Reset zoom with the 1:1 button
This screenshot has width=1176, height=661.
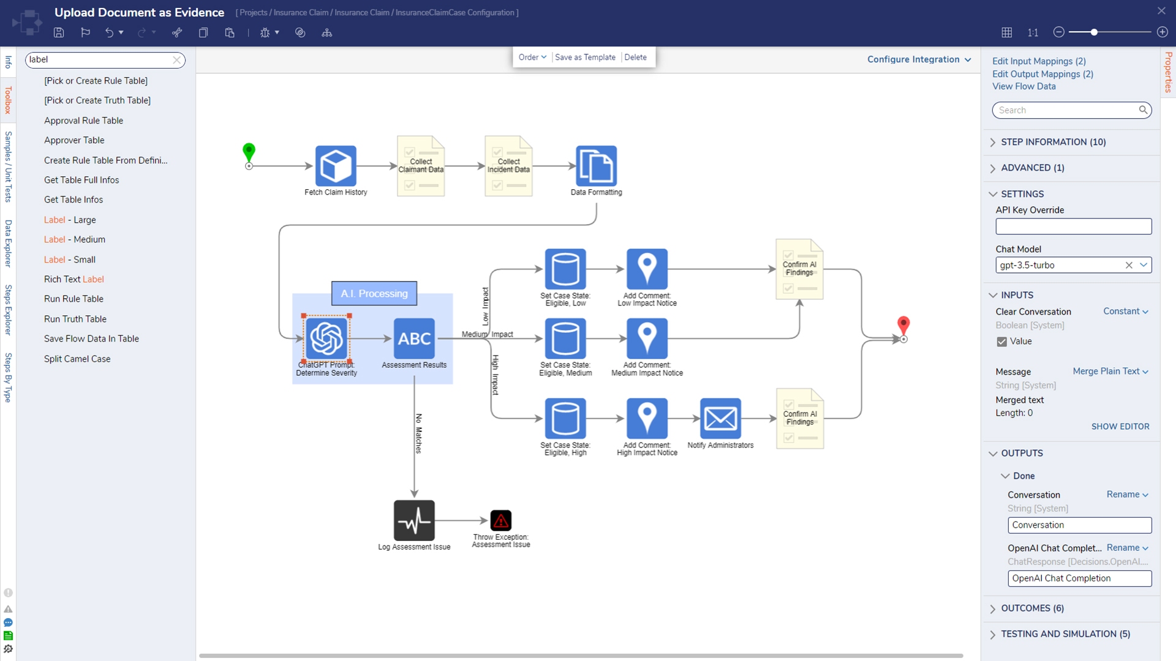[x=1033, y=32]
